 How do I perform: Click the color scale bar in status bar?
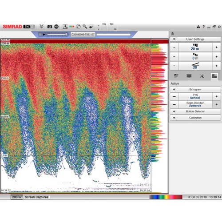pos(166,197)
